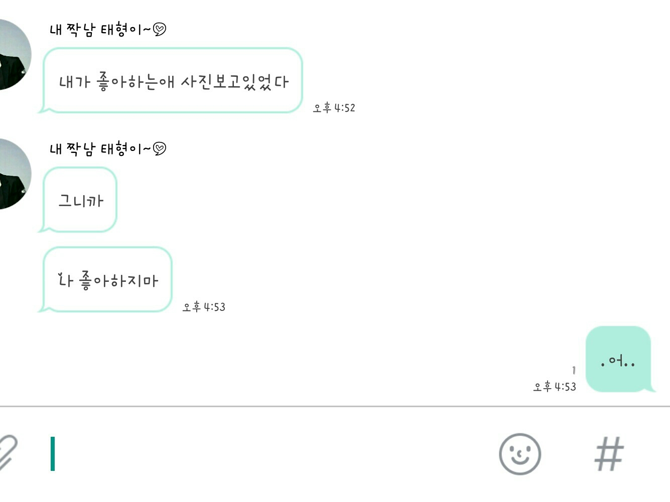Select the 내가 좋아하는애 사진보고있었다 message bubble
Screen dimensions: 670x502
pyautogui.click(x=173, y=81)
